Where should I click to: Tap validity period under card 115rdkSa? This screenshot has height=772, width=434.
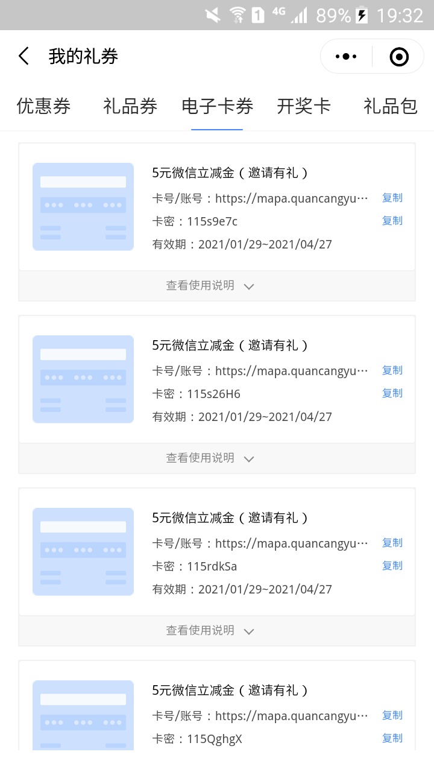242,589
